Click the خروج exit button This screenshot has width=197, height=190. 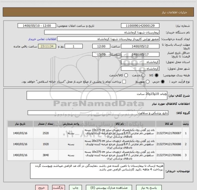(42, 188)
